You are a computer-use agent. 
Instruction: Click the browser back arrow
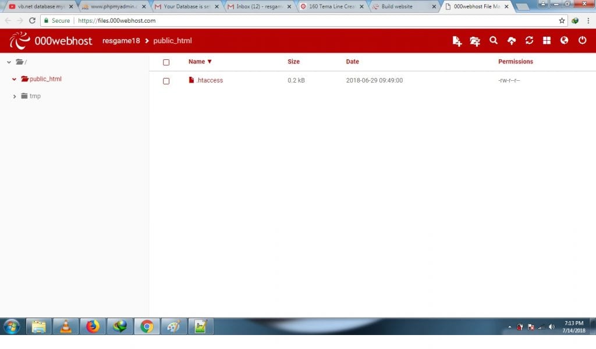click(8, 20)
